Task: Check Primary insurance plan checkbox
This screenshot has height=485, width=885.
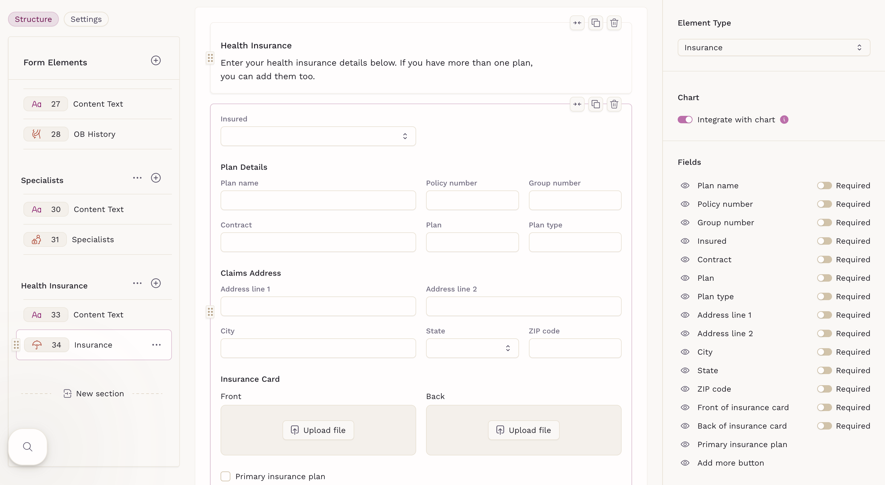Action: [225, 476]
